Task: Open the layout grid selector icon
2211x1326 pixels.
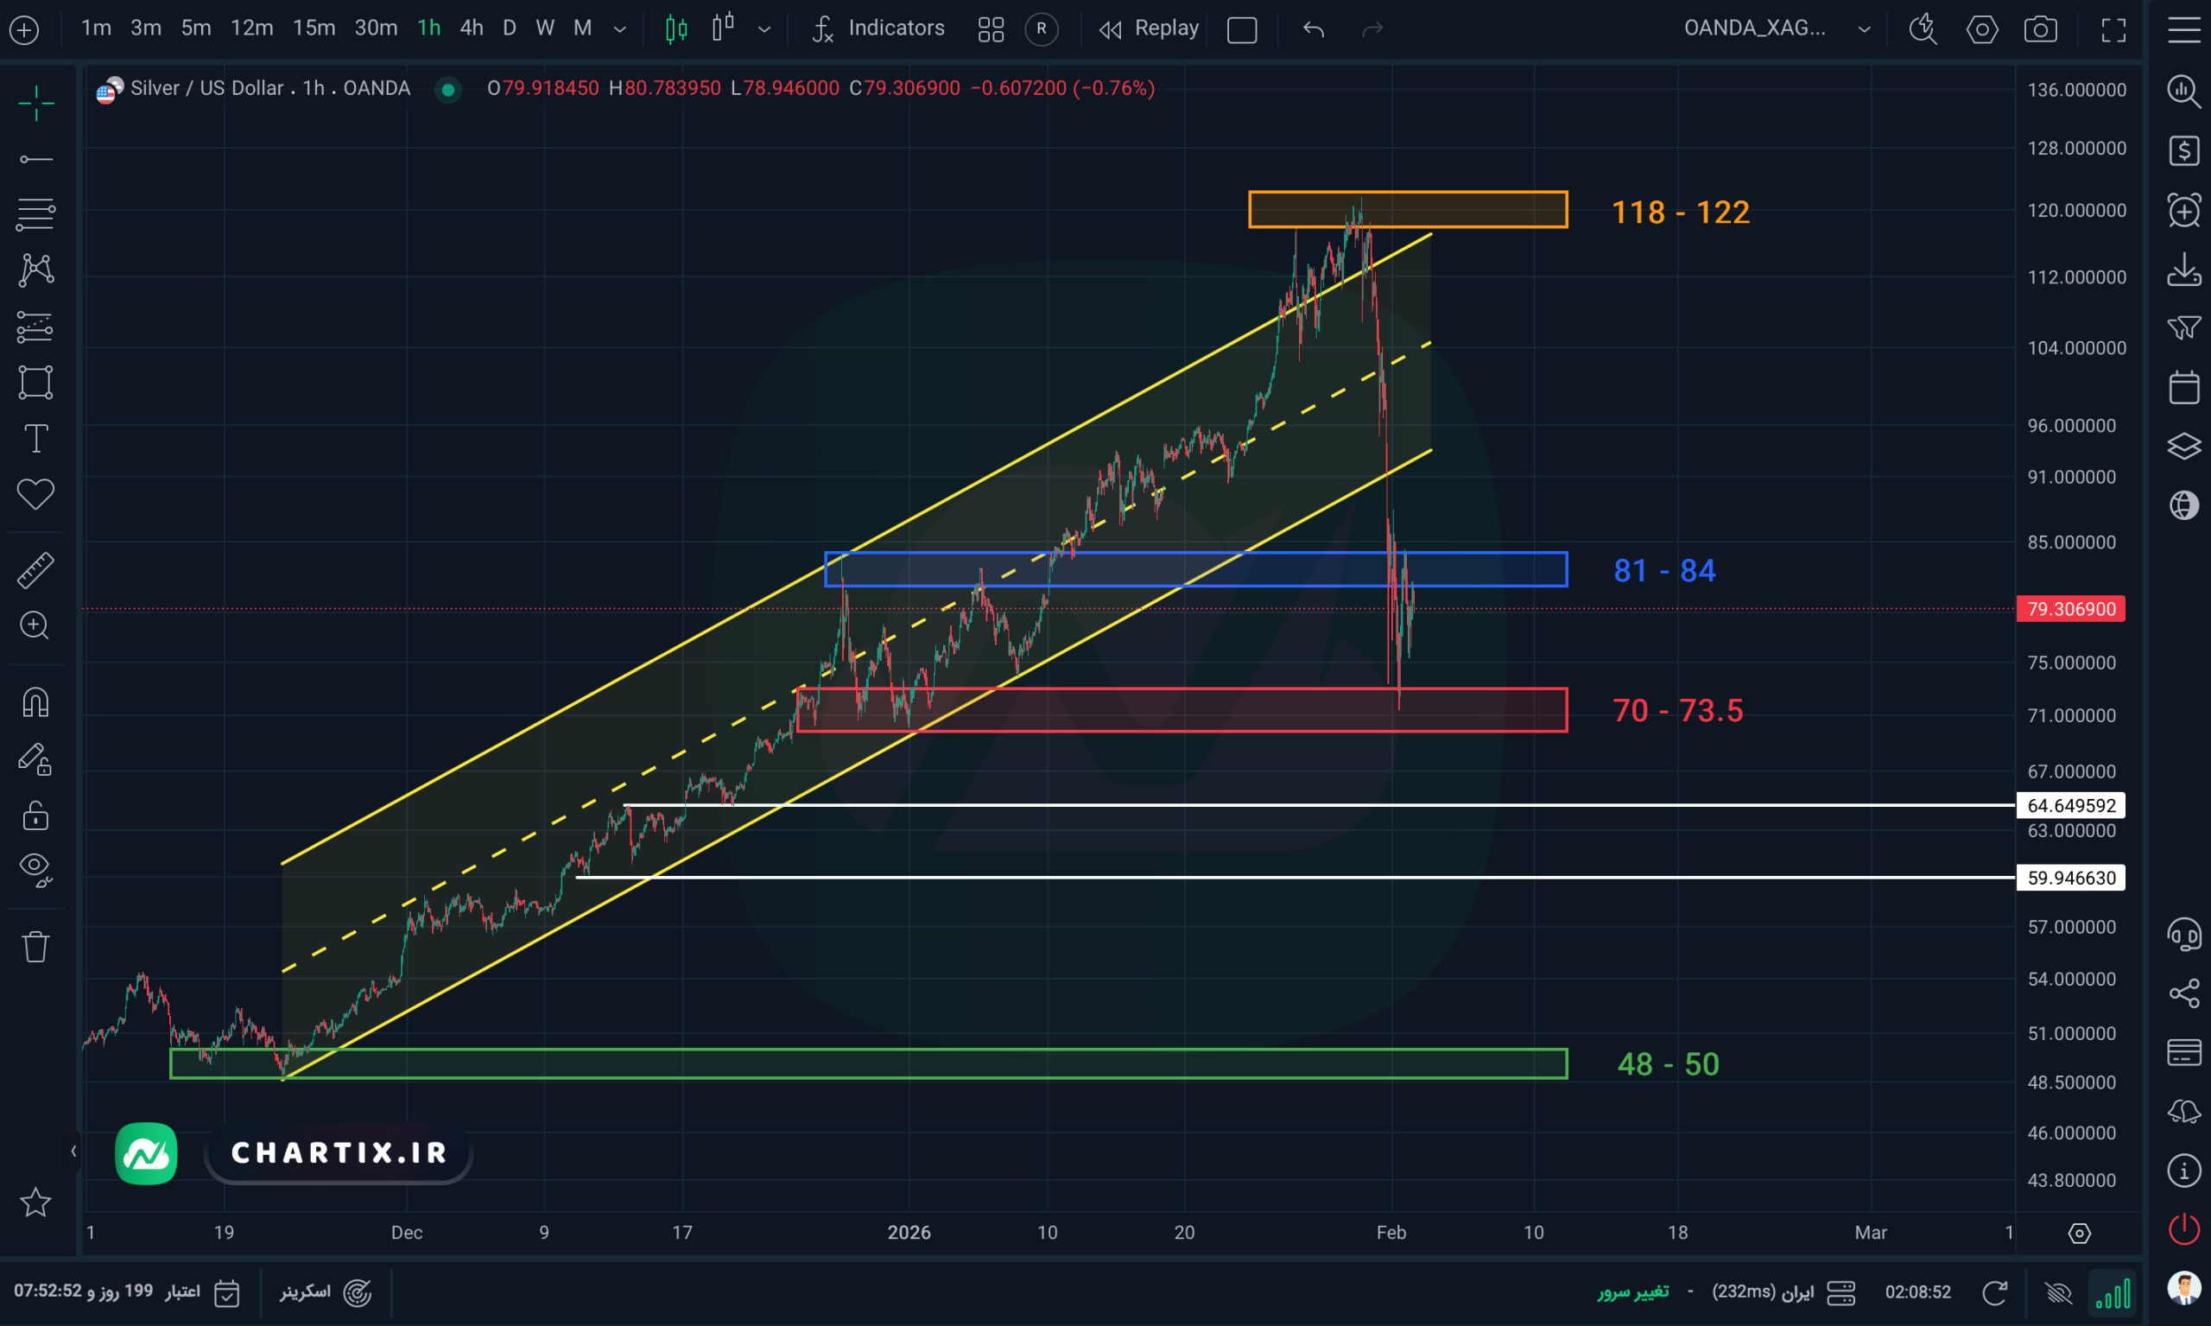Action: [991, 29]
